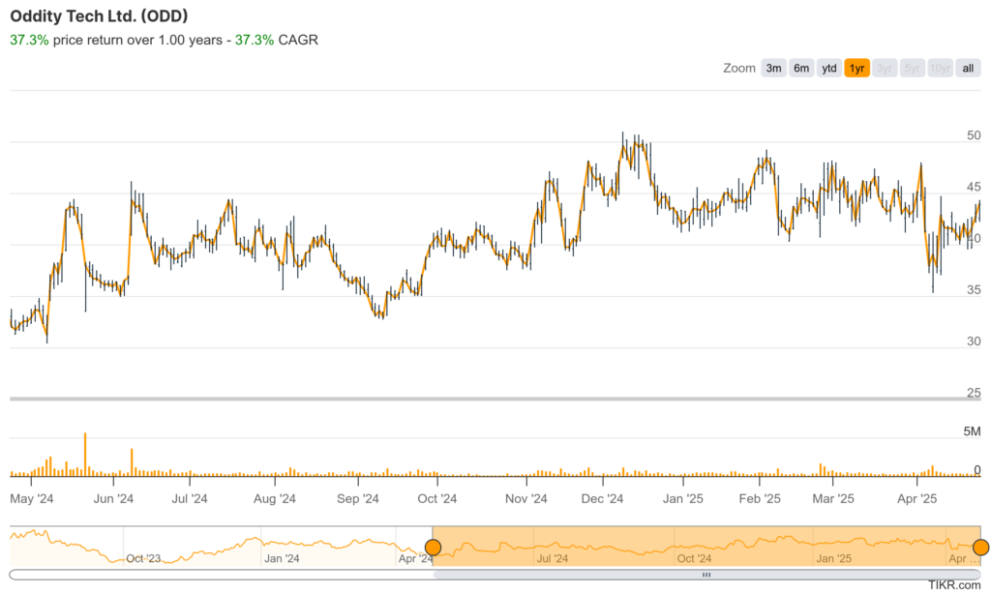Click the Nov '24 axis label
Screen dimensions: 991x594
coord(526,498)
